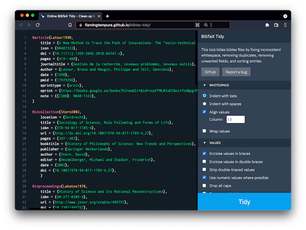306x230 pixels.
Task: Reload the BibTeX Tidy page
Action: 38,25
